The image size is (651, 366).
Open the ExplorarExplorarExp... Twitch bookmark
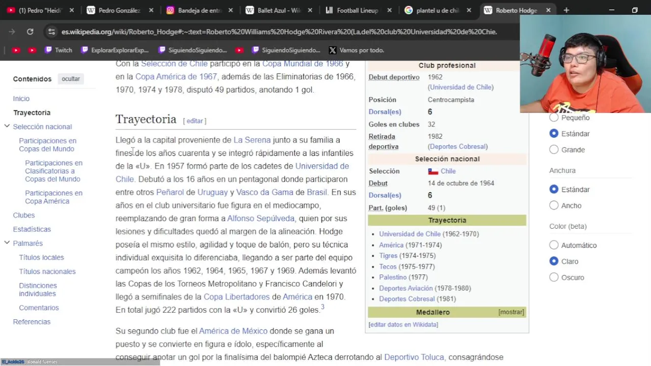(115, 50)
